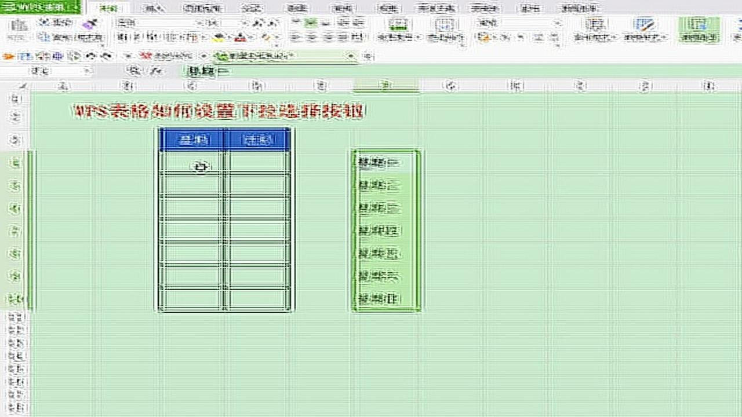This screenshot has width=742, height=417.
Task: Click the cell containing 星期日
Action: (385, 299)
